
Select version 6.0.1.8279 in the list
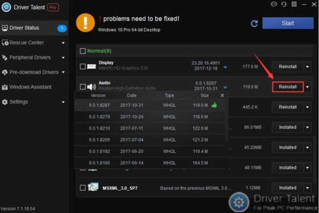pyautogui.click(x=150, y=117)
